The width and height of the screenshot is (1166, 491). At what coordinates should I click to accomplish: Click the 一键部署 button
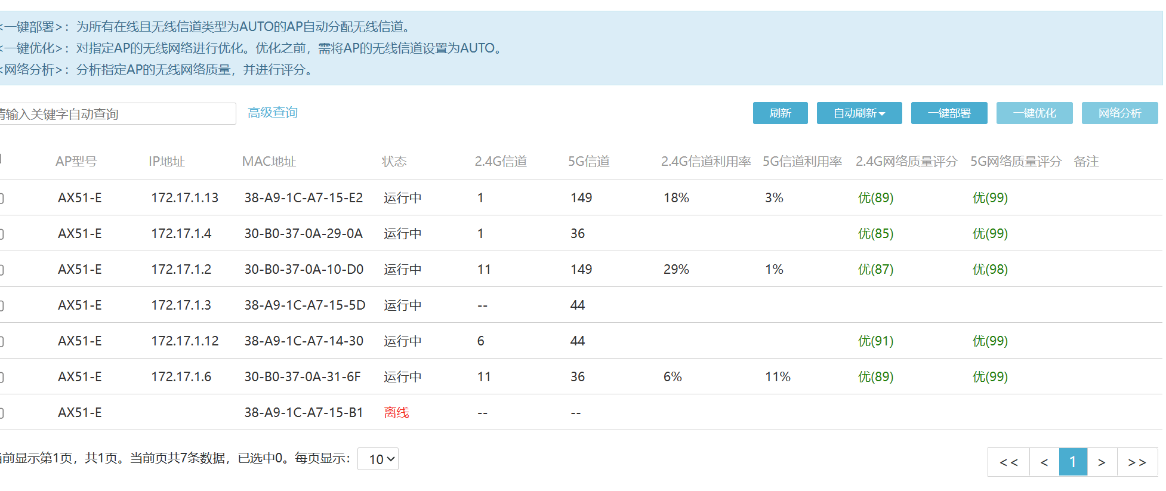(949, 113)
